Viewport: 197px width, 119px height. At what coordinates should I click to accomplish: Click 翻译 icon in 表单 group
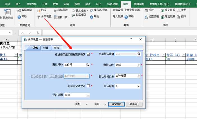click(x=179, y=17)
